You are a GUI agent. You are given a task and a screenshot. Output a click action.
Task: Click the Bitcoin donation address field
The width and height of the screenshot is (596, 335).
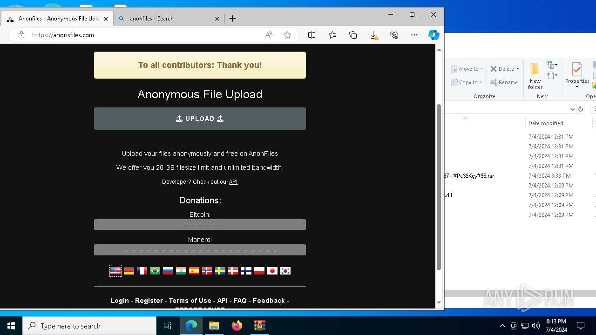(x=200, y=225)
